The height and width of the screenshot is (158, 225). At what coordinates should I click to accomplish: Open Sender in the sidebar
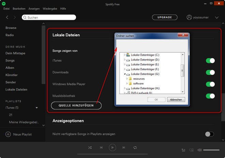pos(11,82)
